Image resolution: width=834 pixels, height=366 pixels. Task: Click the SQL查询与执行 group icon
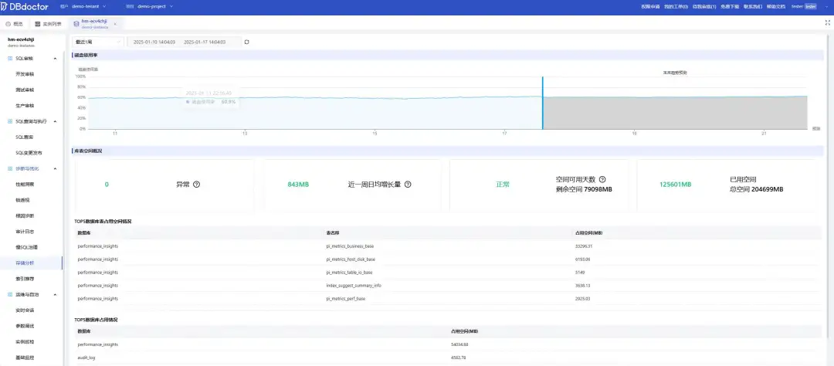(10, 121)
